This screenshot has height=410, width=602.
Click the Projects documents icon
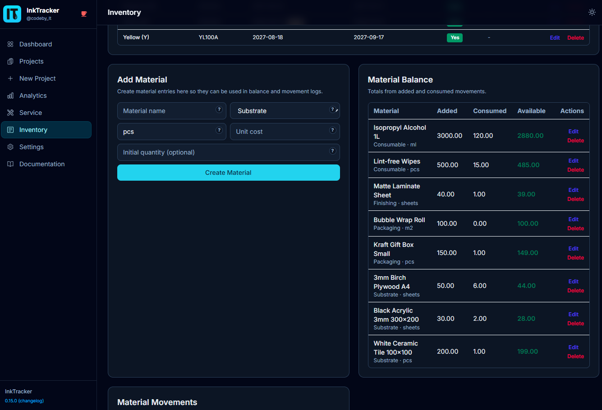pyautogui.click(x=10, y=61)
